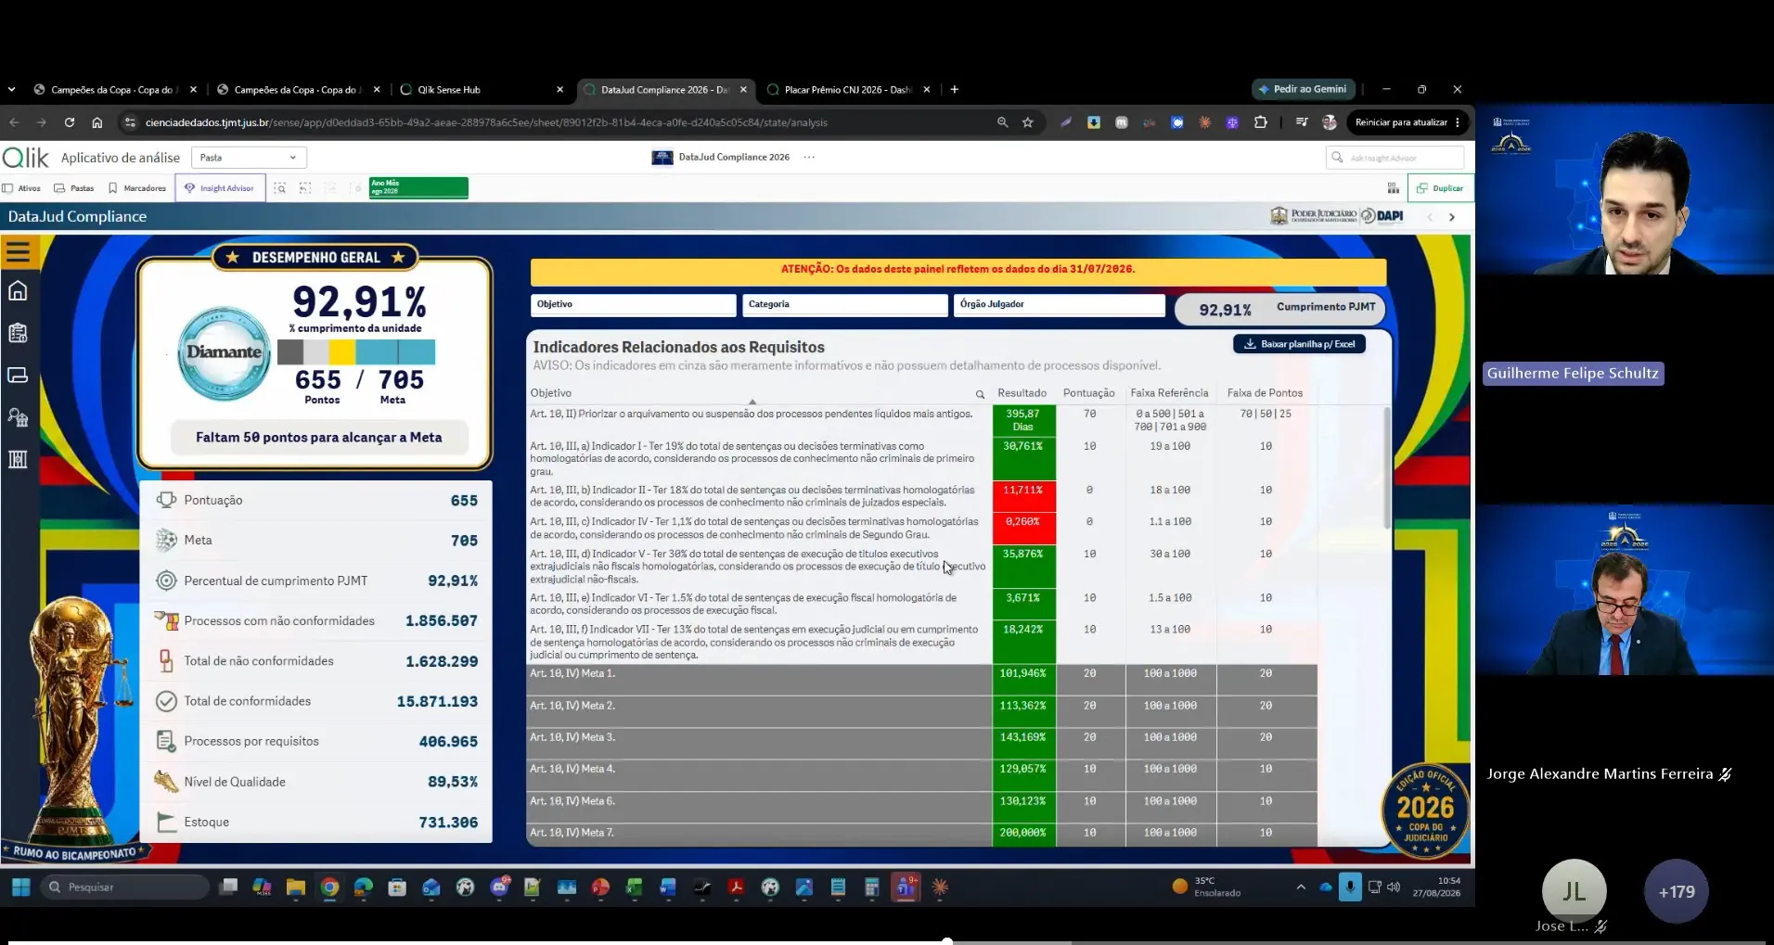The width and height of the screenshot is (1774, 945).
Task: Click the Processos com não conformidades value 1.856.507
Action: pos(442,621)
